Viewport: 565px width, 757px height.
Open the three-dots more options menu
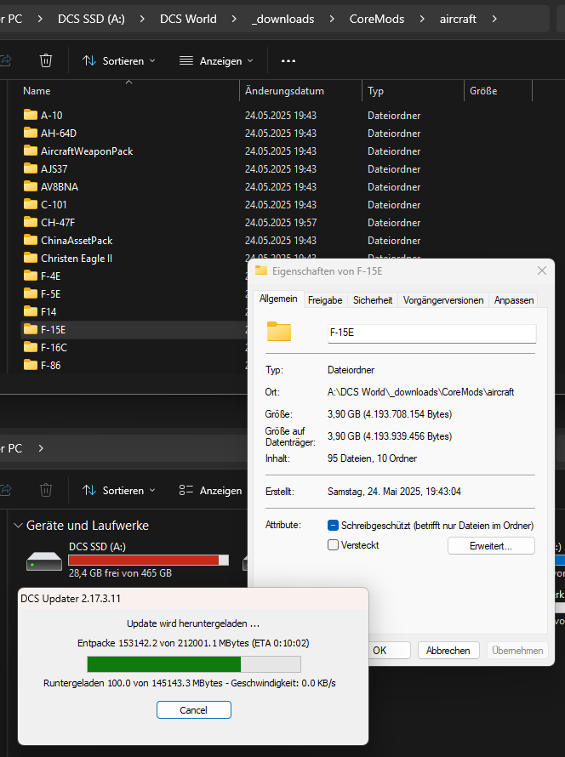(288, 61)
